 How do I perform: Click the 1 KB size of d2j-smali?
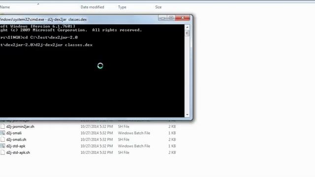[x=172, y=133]
